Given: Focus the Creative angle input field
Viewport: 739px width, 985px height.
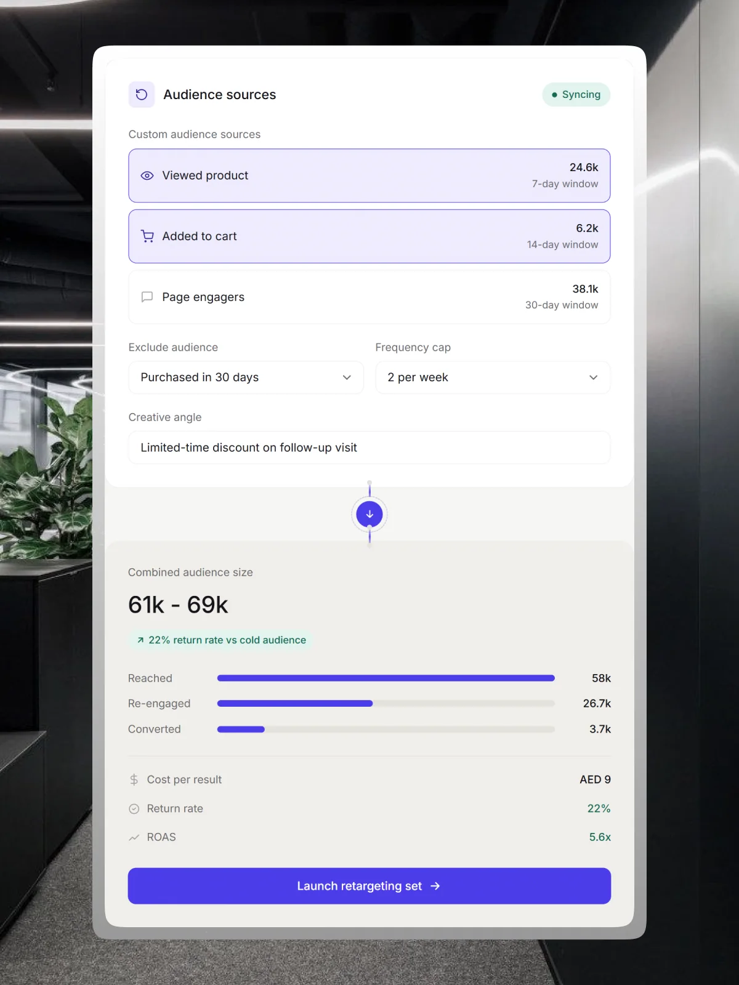Looking at the screenshot, I should 369,448.
